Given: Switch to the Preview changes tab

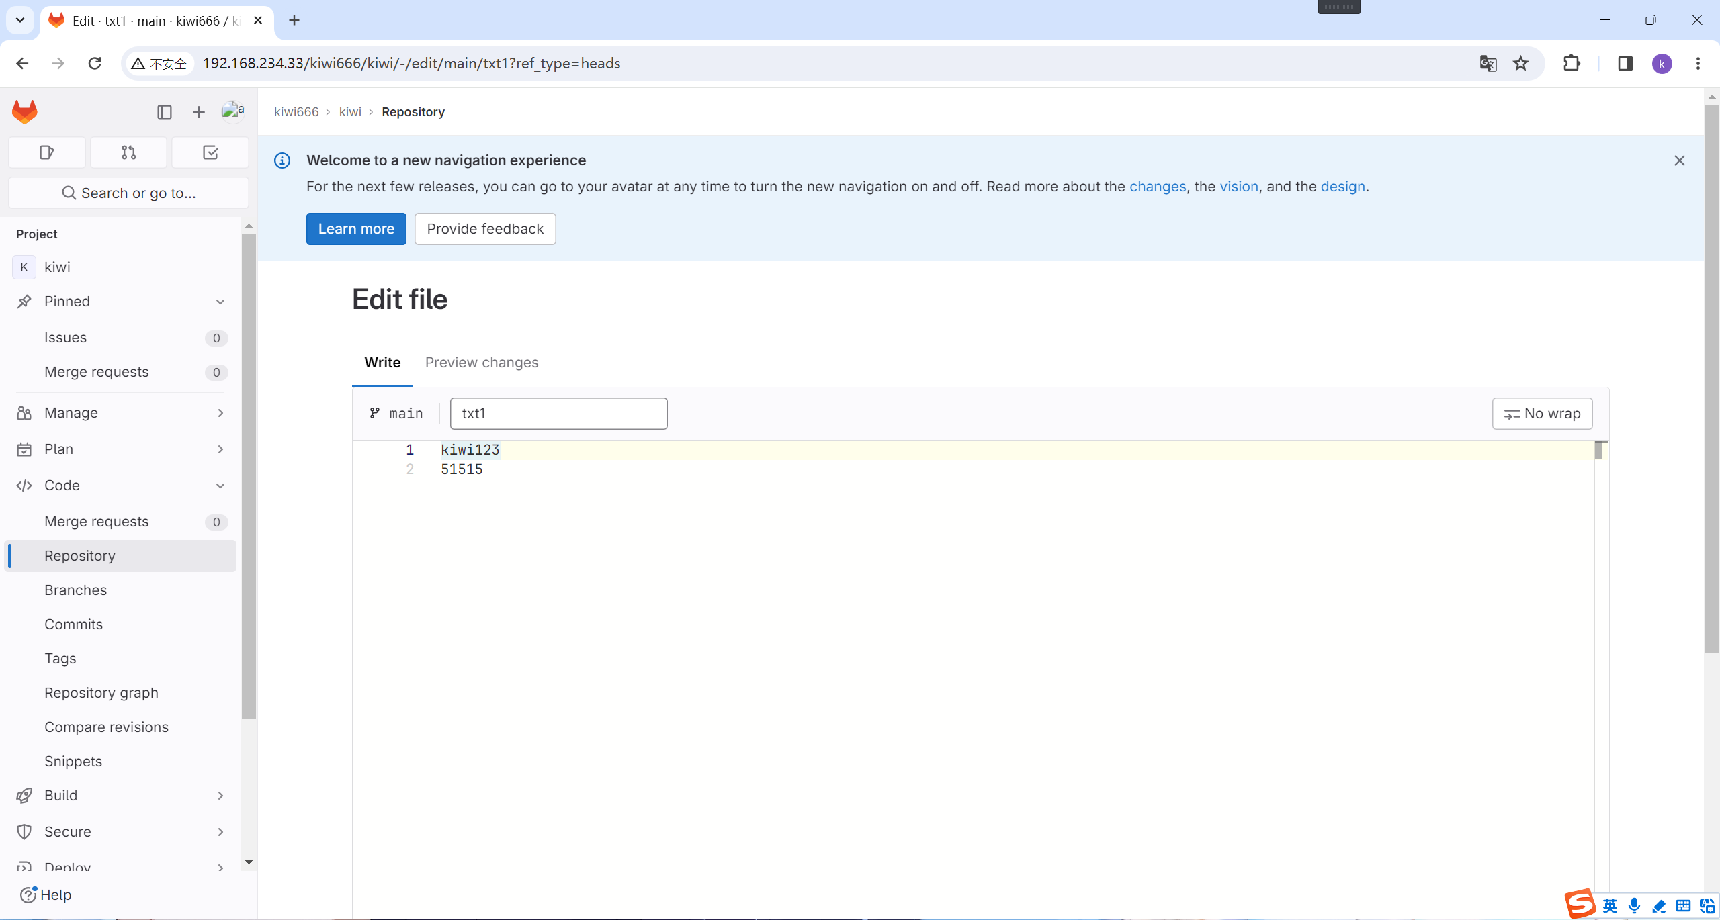Looking at the screenshot, I should tap(482, 363).
